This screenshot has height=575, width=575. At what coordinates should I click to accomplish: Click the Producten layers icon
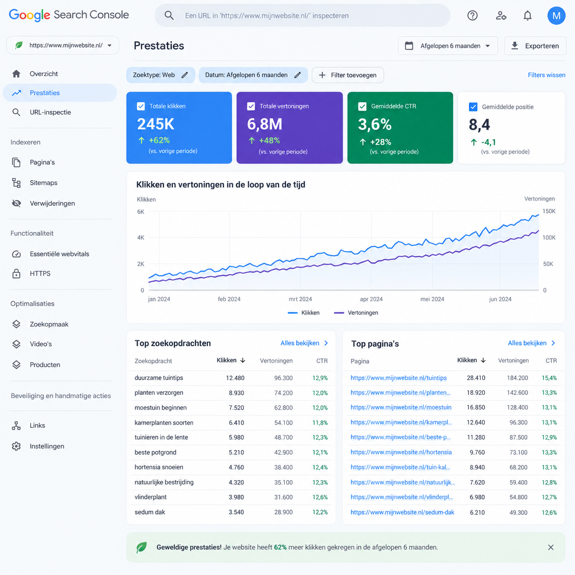[17, 365]
